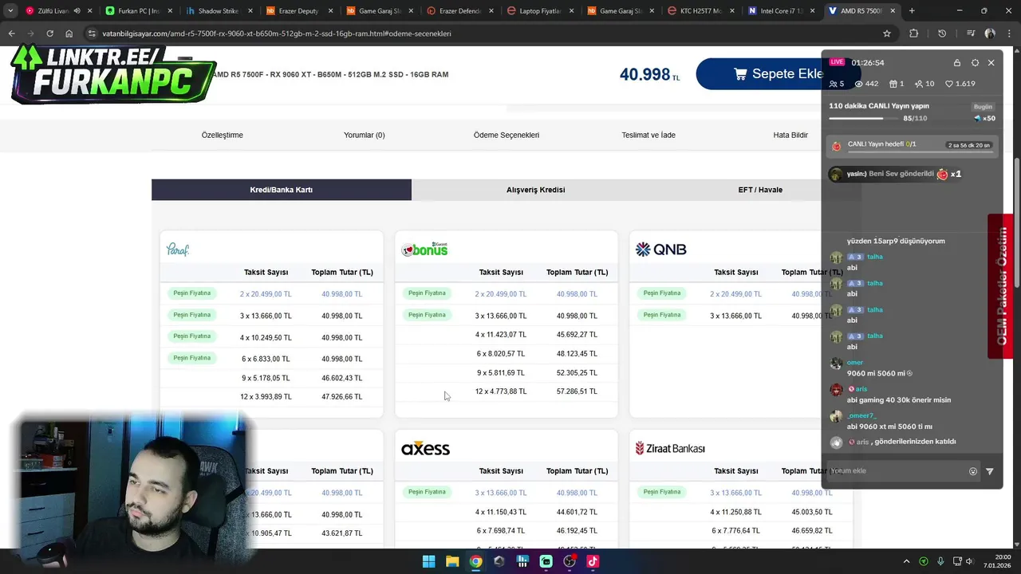Click the Ziraat Bankası logo
The height and width of the screenshot is (574, 1021).
(670, 449)
